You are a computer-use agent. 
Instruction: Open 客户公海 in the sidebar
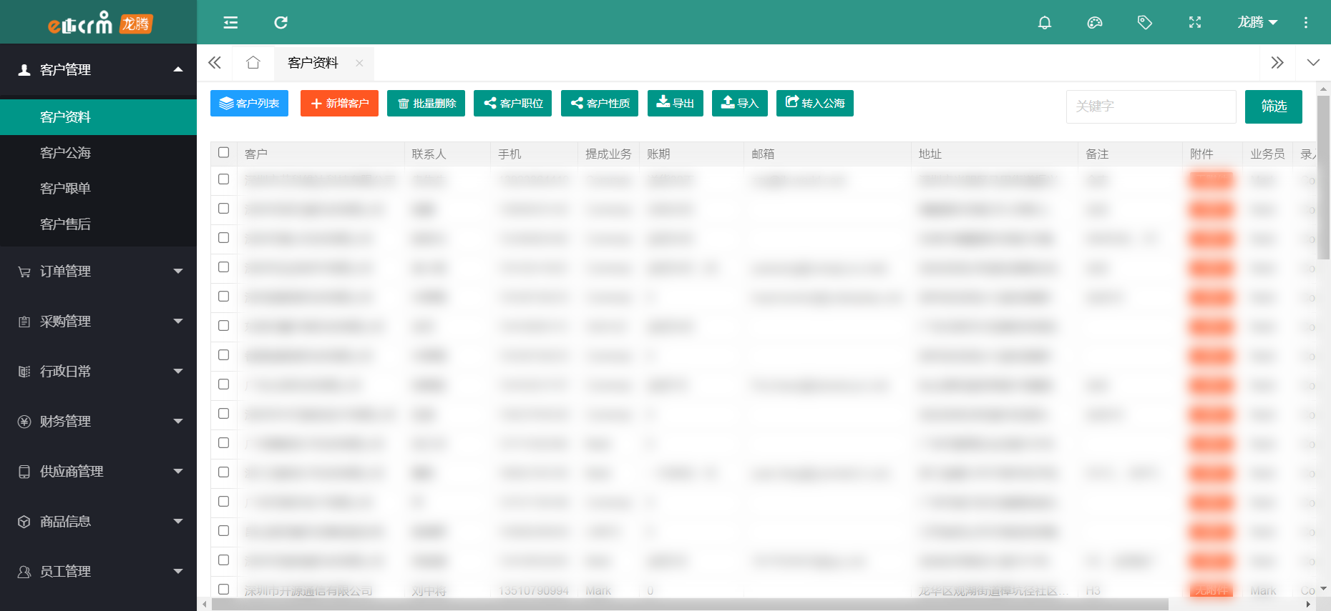pyautogui.click(x=66, y=153)
